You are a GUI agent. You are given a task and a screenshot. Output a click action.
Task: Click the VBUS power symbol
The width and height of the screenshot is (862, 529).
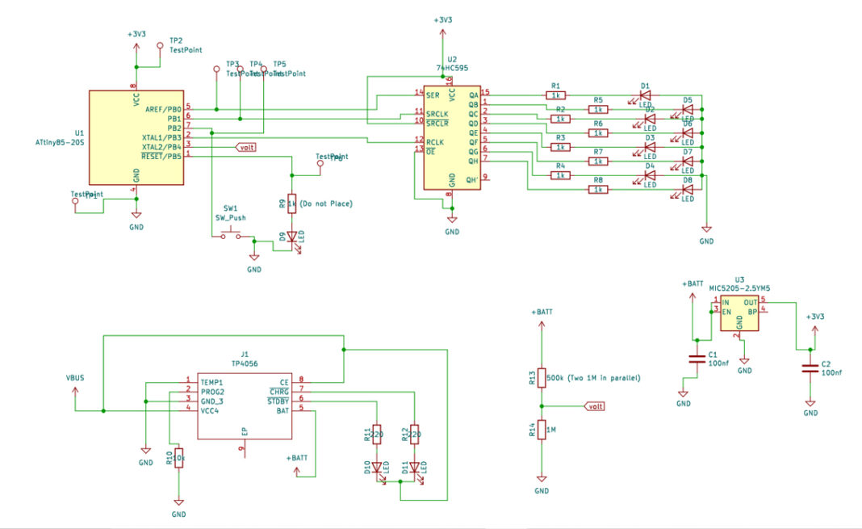(75, 389)
